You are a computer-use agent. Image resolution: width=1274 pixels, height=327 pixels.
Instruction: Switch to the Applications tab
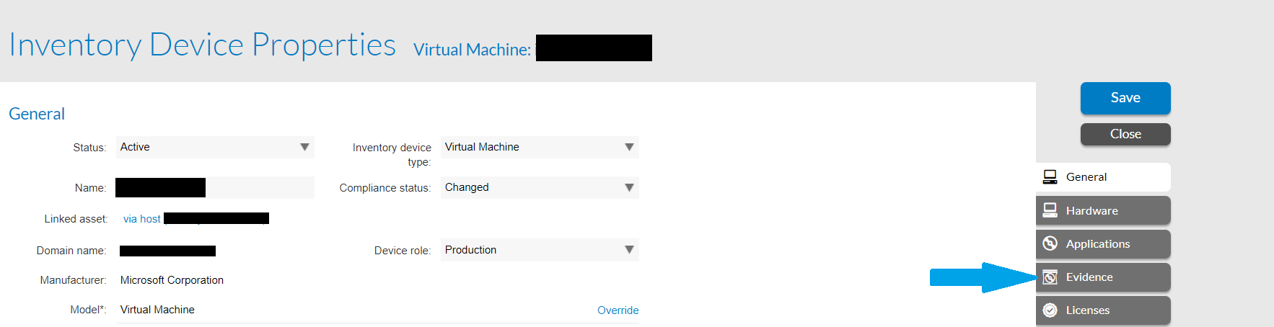tap(1103, 243)
